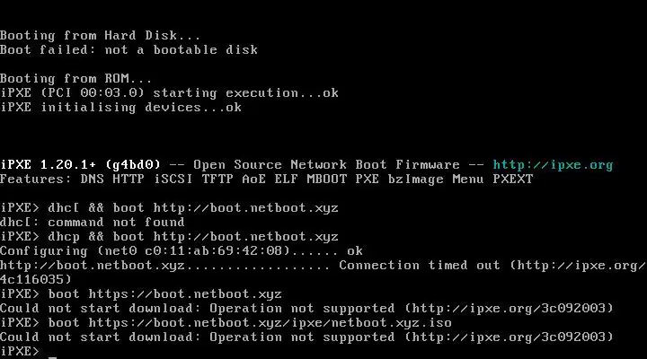
Task: Click the blinking cursor at the last iPXE prompt
Action: tap(52, 357)
